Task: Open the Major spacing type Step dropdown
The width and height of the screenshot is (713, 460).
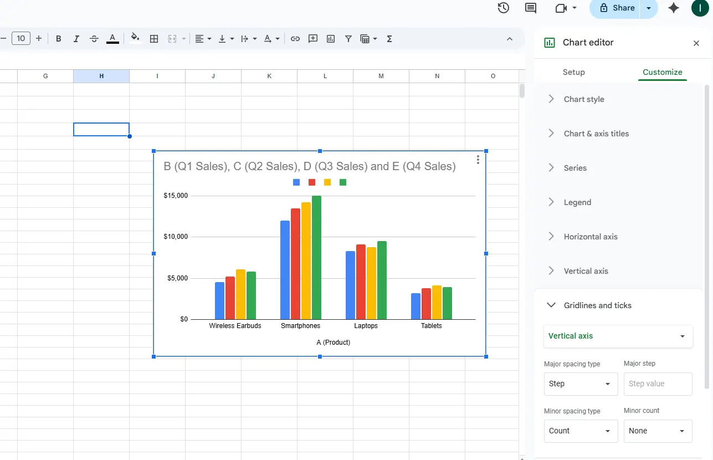Action: point(581,384)
